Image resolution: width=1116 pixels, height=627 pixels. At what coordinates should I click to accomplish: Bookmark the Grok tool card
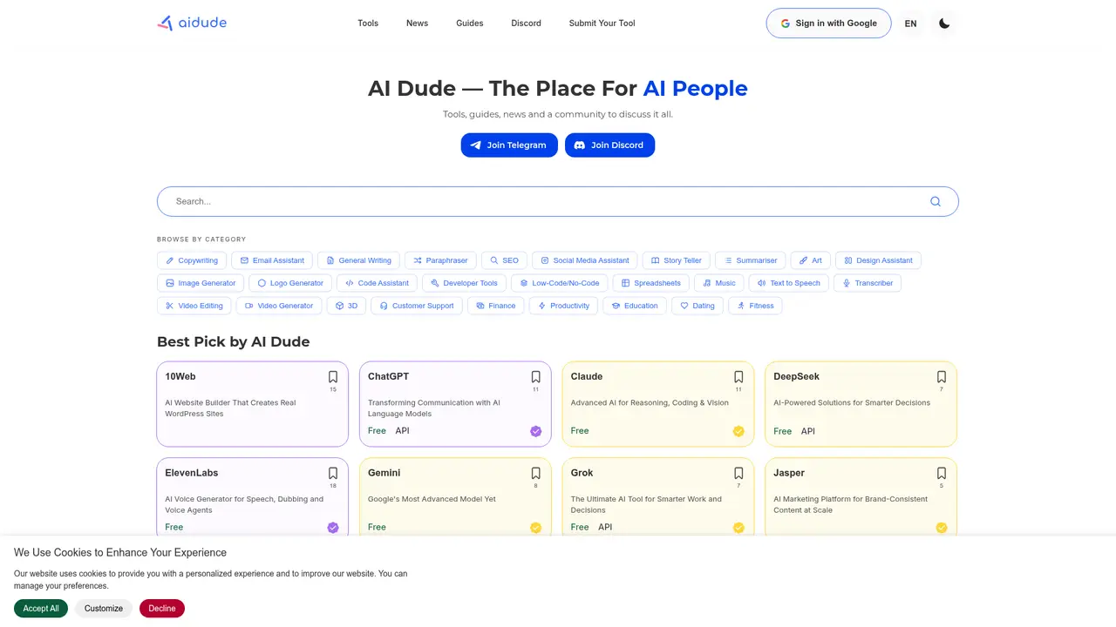pyautogui.click(x=738, y=474)
